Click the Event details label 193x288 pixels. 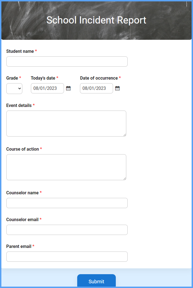pos(19,105)
